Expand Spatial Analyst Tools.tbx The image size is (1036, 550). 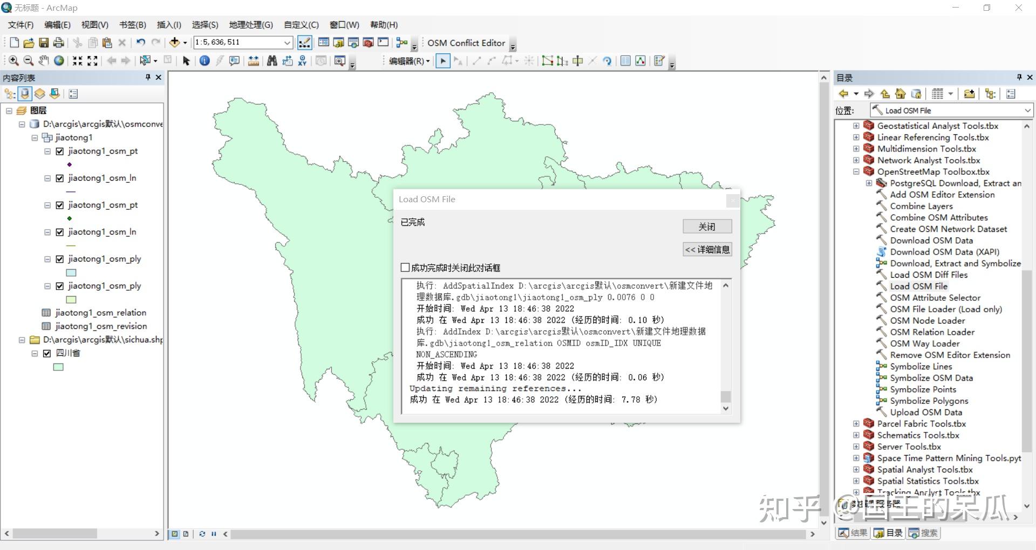point(856,470)
